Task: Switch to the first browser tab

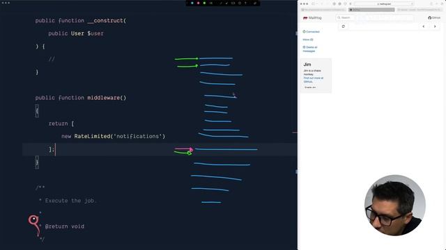Action: pos(323,10)
